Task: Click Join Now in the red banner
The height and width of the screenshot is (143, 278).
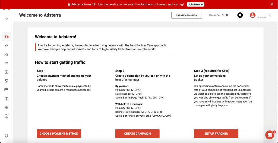Action: click(x=195, y=4)
